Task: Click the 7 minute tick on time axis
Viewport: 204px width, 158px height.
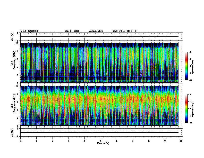Action: coord(133,141)
